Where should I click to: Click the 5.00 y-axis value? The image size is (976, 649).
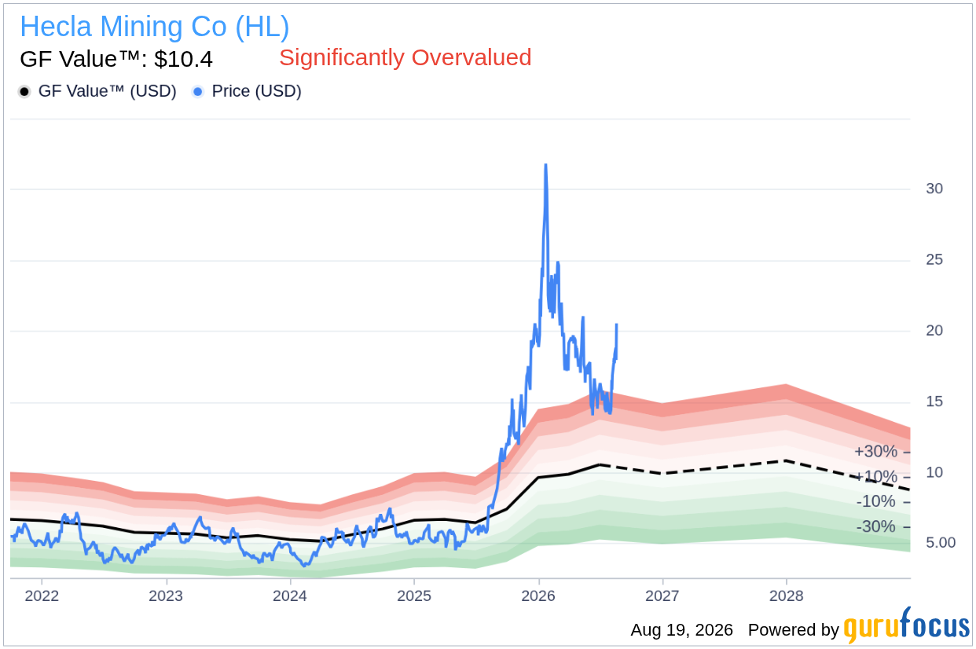[x=940, y=543]
